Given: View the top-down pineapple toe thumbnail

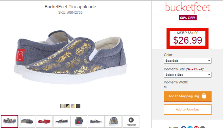Looking at the screenshot, I should (x=114, y=121).
